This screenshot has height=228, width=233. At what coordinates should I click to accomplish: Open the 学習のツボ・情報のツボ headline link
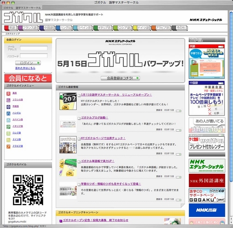111,184
